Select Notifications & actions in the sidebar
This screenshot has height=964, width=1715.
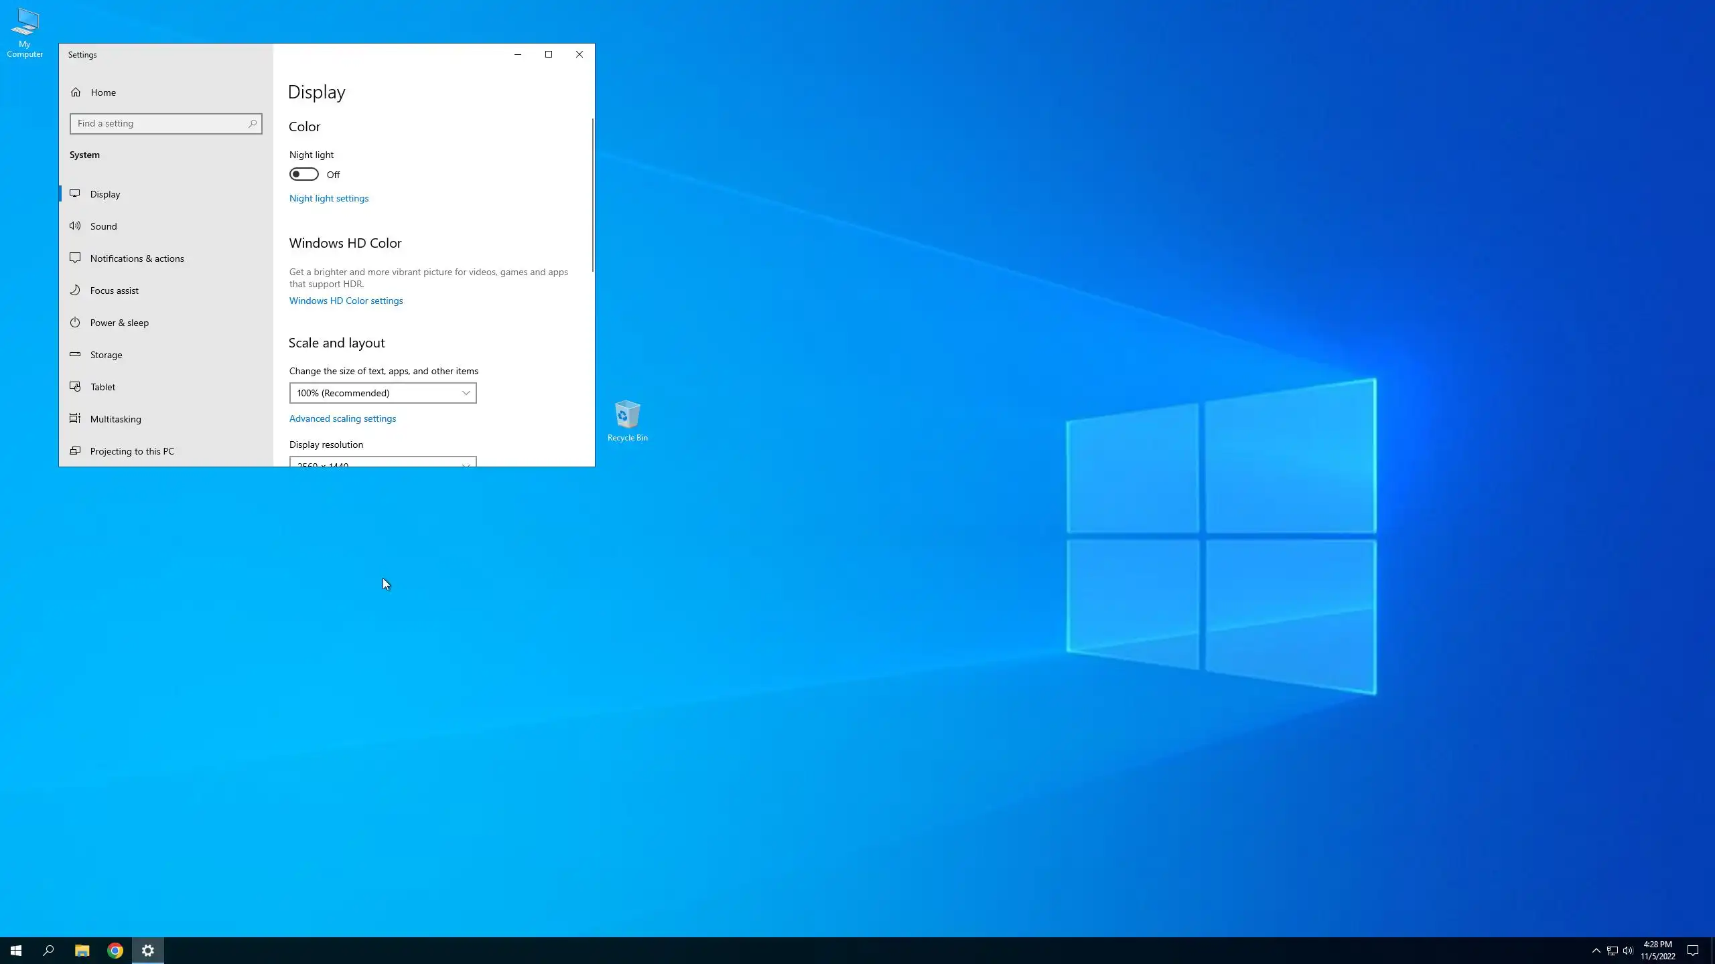[x=137, y=258]
